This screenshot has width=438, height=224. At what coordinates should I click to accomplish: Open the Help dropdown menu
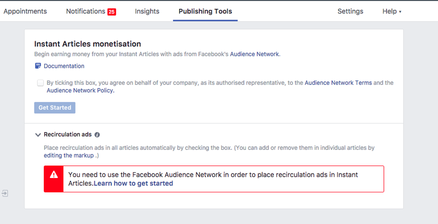coord(392,12)
